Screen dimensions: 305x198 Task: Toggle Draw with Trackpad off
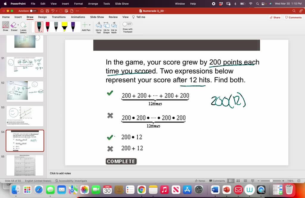click(127, 24)
